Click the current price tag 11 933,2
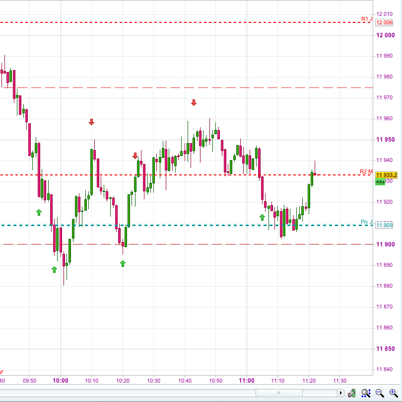 386,175
